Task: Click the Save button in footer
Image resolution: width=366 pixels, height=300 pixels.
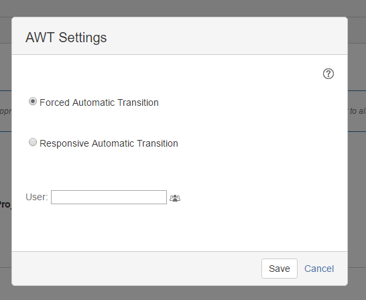Action: click(280, 269)
